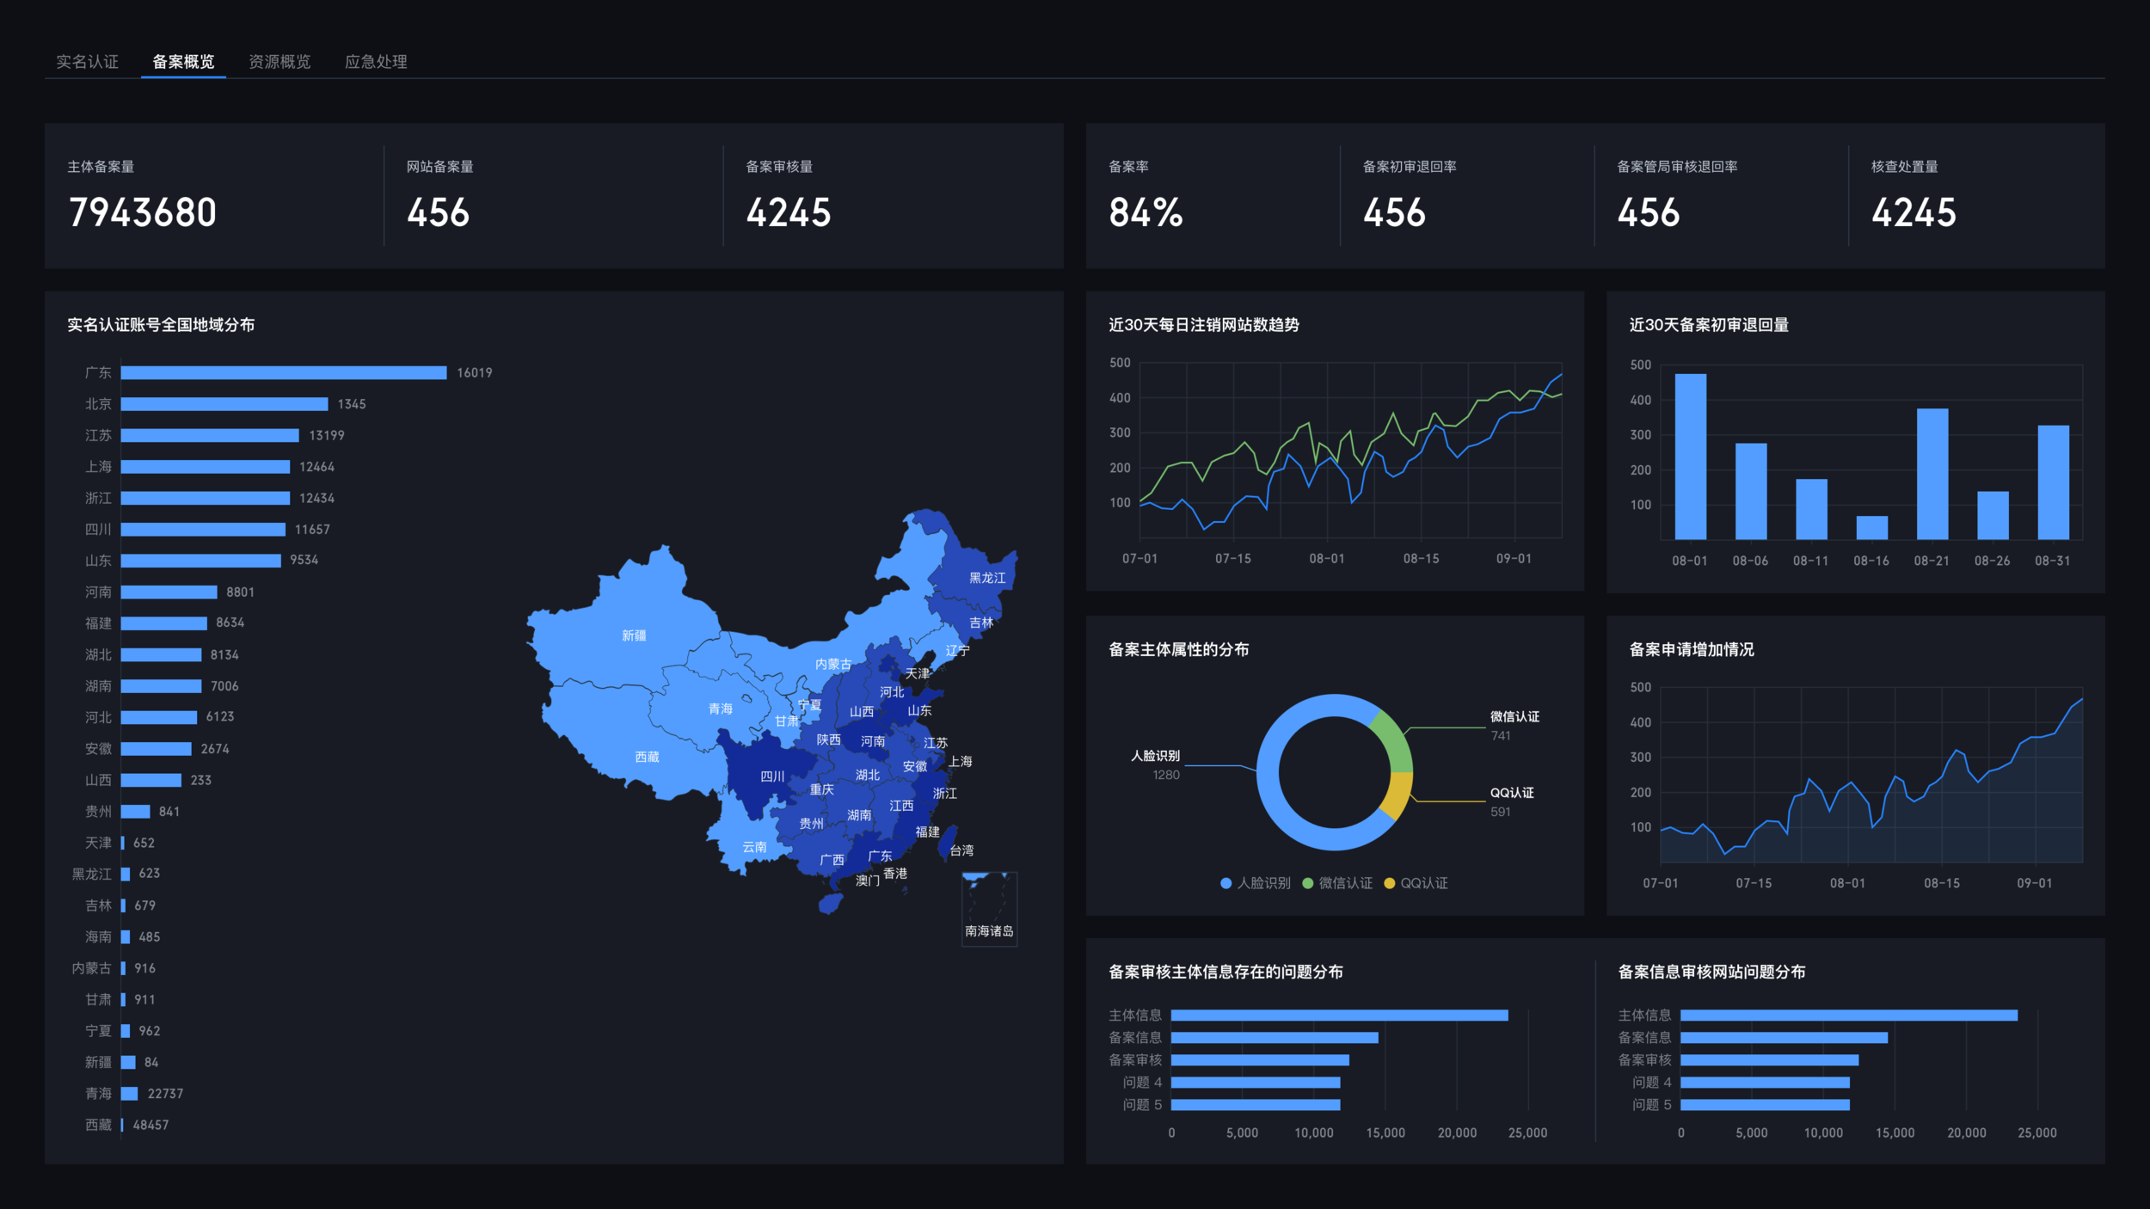Toggle 人脸识别 legend in donut chart
2150x1209 pixels.
coord(1256,883)
